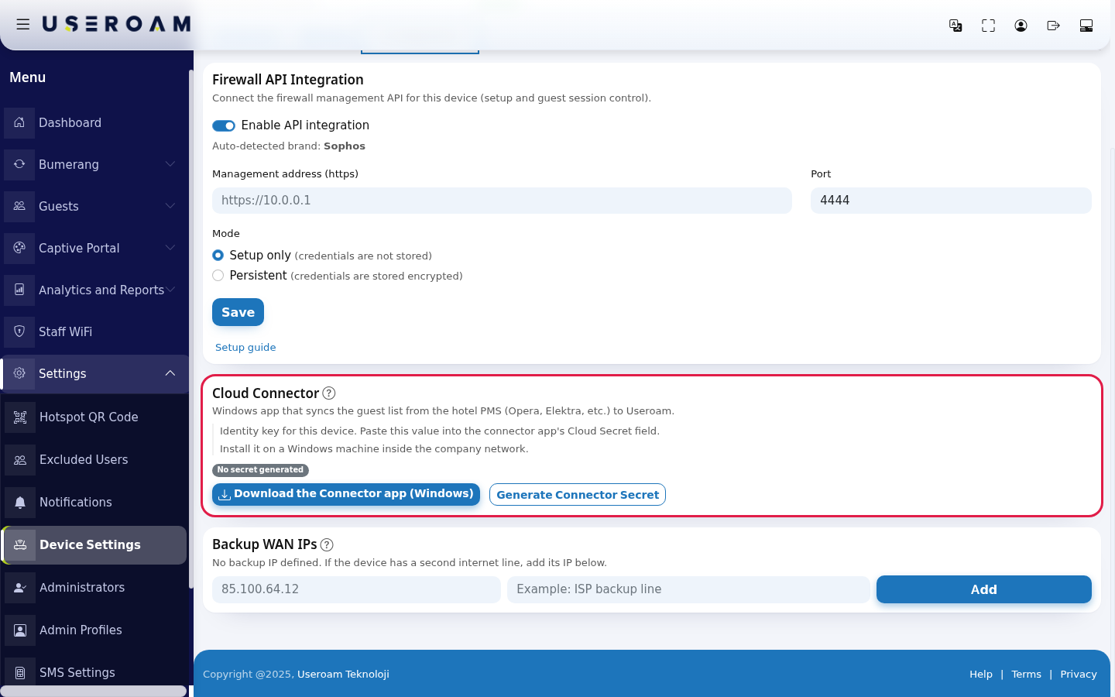The width and height of the screenshot is (1115, 697).
Task: Select the Persistent mode radio
Action: (218, 275)
